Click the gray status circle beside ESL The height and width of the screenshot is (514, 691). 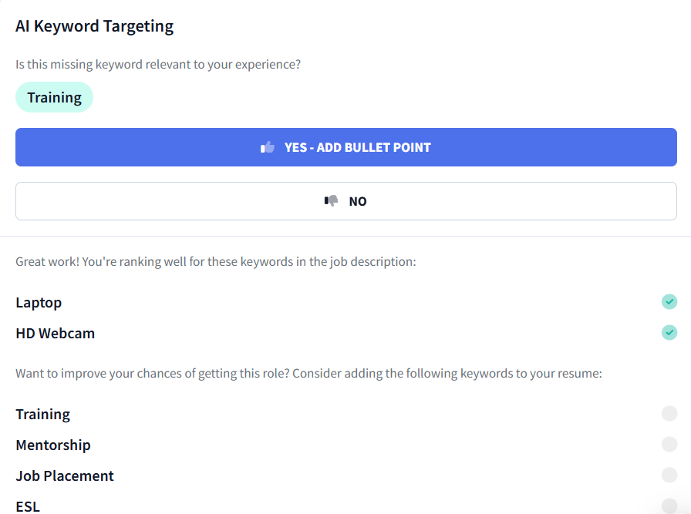(669, 504)
